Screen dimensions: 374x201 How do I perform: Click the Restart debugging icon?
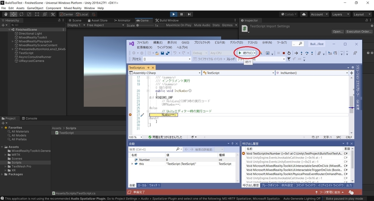(x=289, y=53)
